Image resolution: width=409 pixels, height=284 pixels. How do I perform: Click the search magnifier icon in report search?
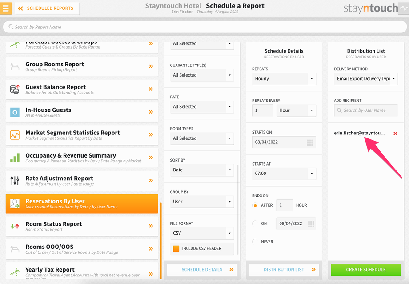11,27
